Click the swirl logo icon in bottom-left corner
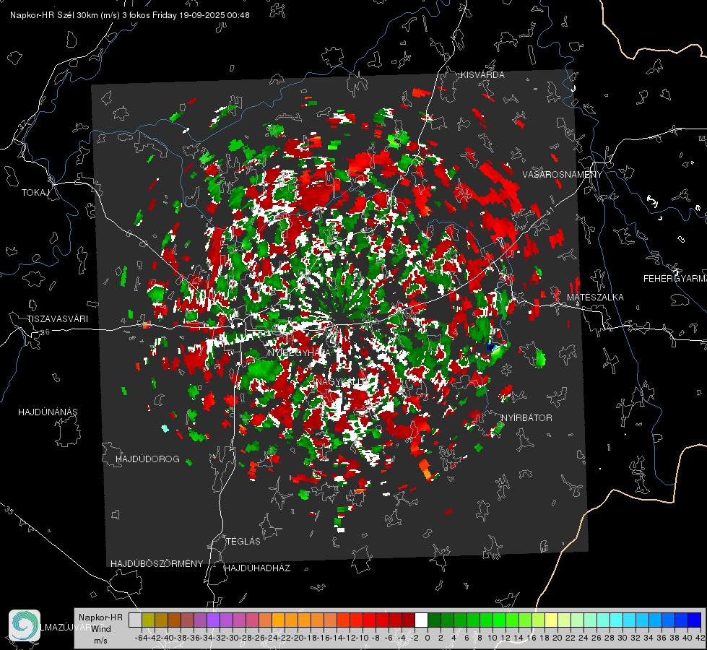The image size is (707, 650). coord(25,625)
